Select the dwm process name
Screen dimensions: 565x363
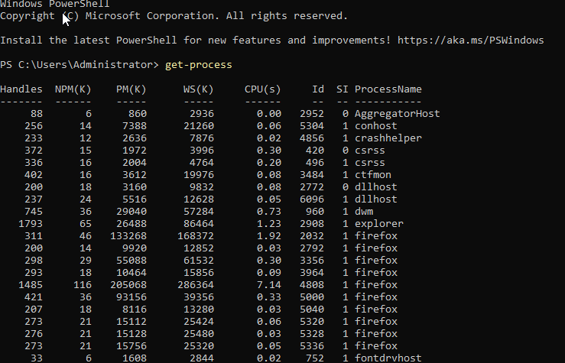point(364,212)
